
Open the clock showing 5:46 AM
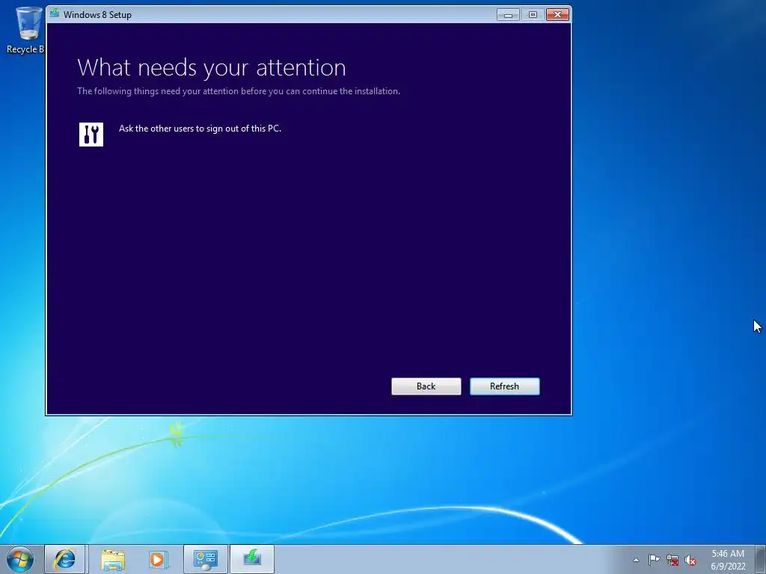[728, 560]
